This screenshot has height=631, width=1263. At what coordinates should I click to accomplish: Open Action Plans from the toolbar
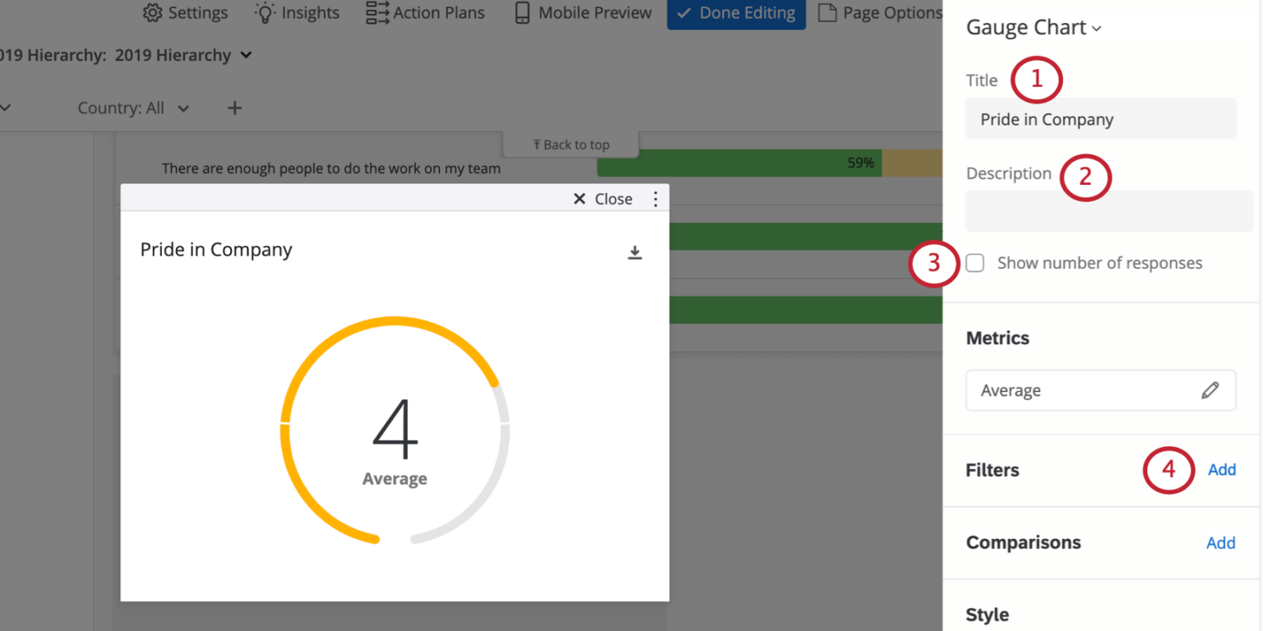[x=424, y=12]
